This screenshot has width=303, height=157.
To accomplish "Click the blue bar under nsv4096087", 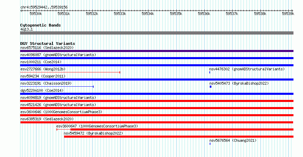I will [157, 58].
